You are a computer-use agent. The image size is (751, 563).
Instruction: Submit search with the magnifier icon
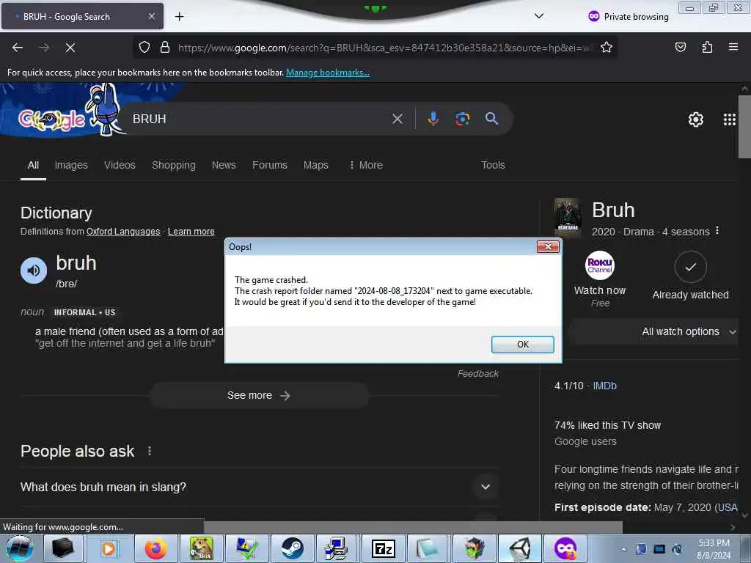pyautogui.click(x=491, y=119)
